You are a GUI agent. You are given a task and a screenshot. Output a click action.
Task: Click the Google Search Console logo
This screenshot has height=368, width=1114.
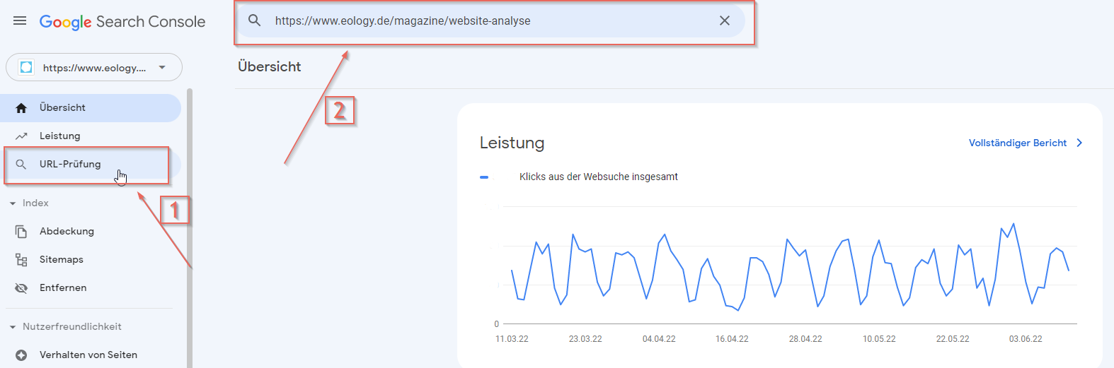click(122, 22)
